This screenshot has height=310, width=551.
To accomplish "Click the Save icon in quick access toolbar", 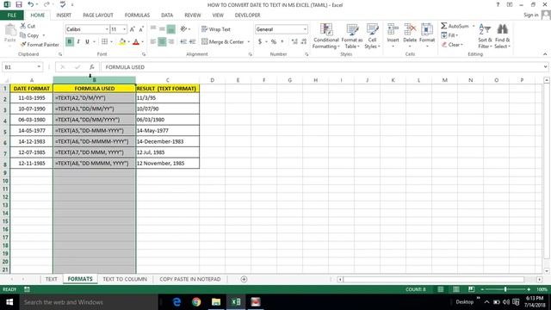I will pyautogui.click(x=19, y=4).
